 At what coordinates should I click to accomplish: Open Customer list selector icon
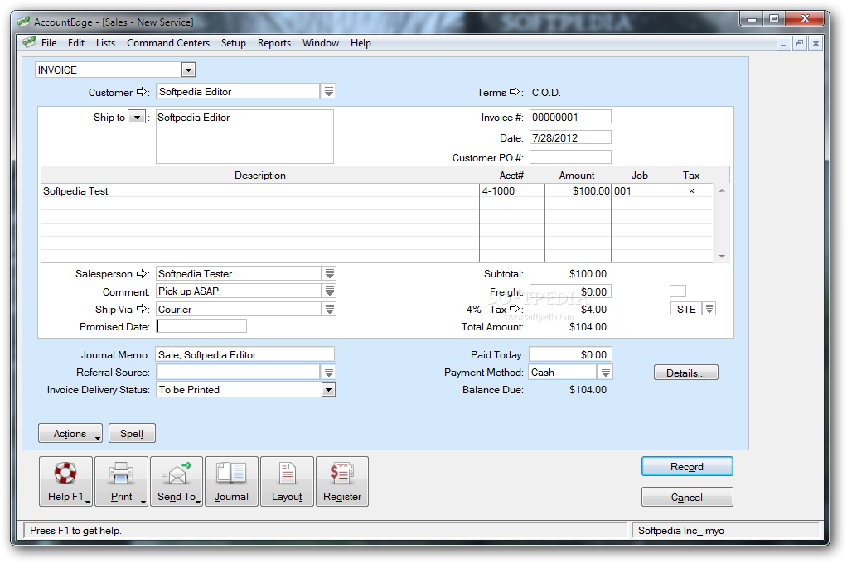click(x=329, y=91)
